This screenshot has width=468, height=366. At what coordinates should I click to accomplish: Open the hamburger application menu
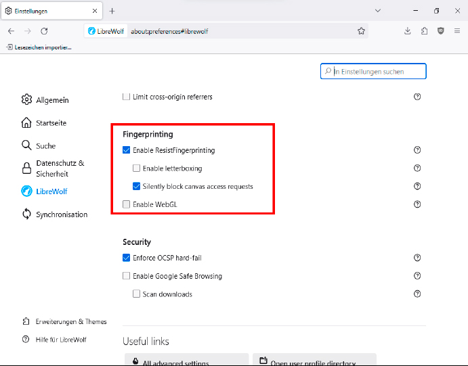tap(457, 30)
